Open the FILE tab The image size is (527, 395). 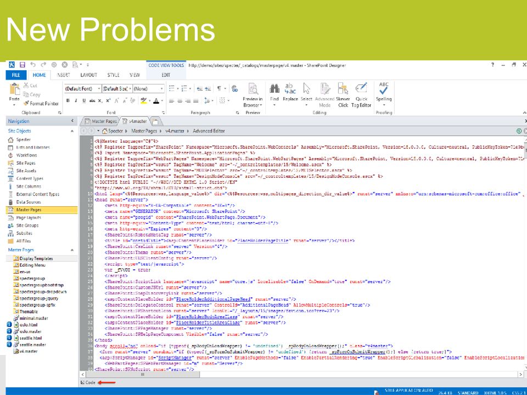click(16, 75)
